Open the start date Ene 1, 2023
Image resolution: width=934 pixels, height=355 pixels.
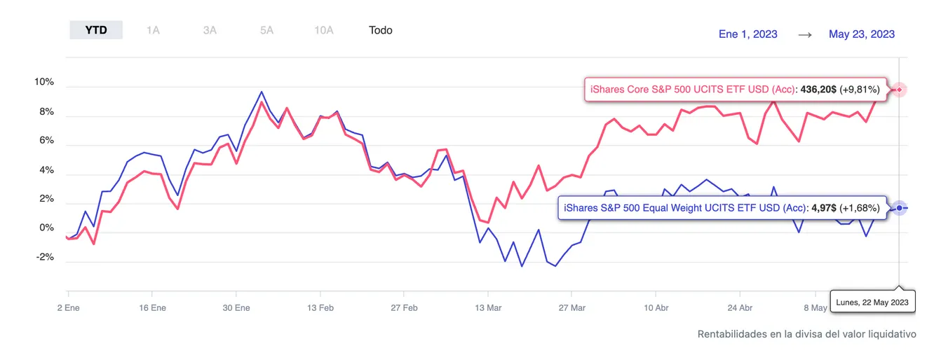point(747,34)
